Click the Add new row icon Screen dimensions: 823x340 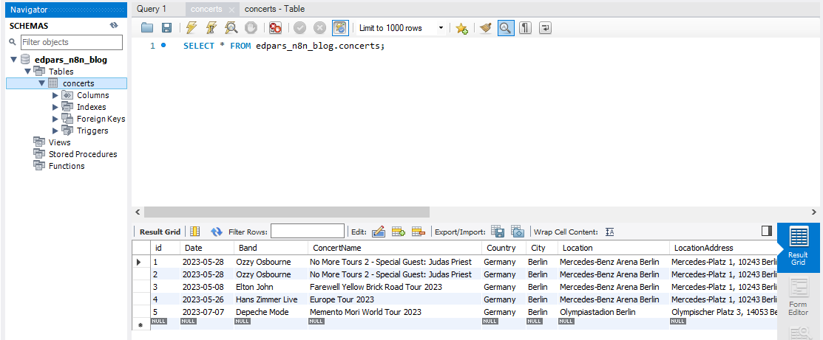pyautogui.click(x=399, y=232)
